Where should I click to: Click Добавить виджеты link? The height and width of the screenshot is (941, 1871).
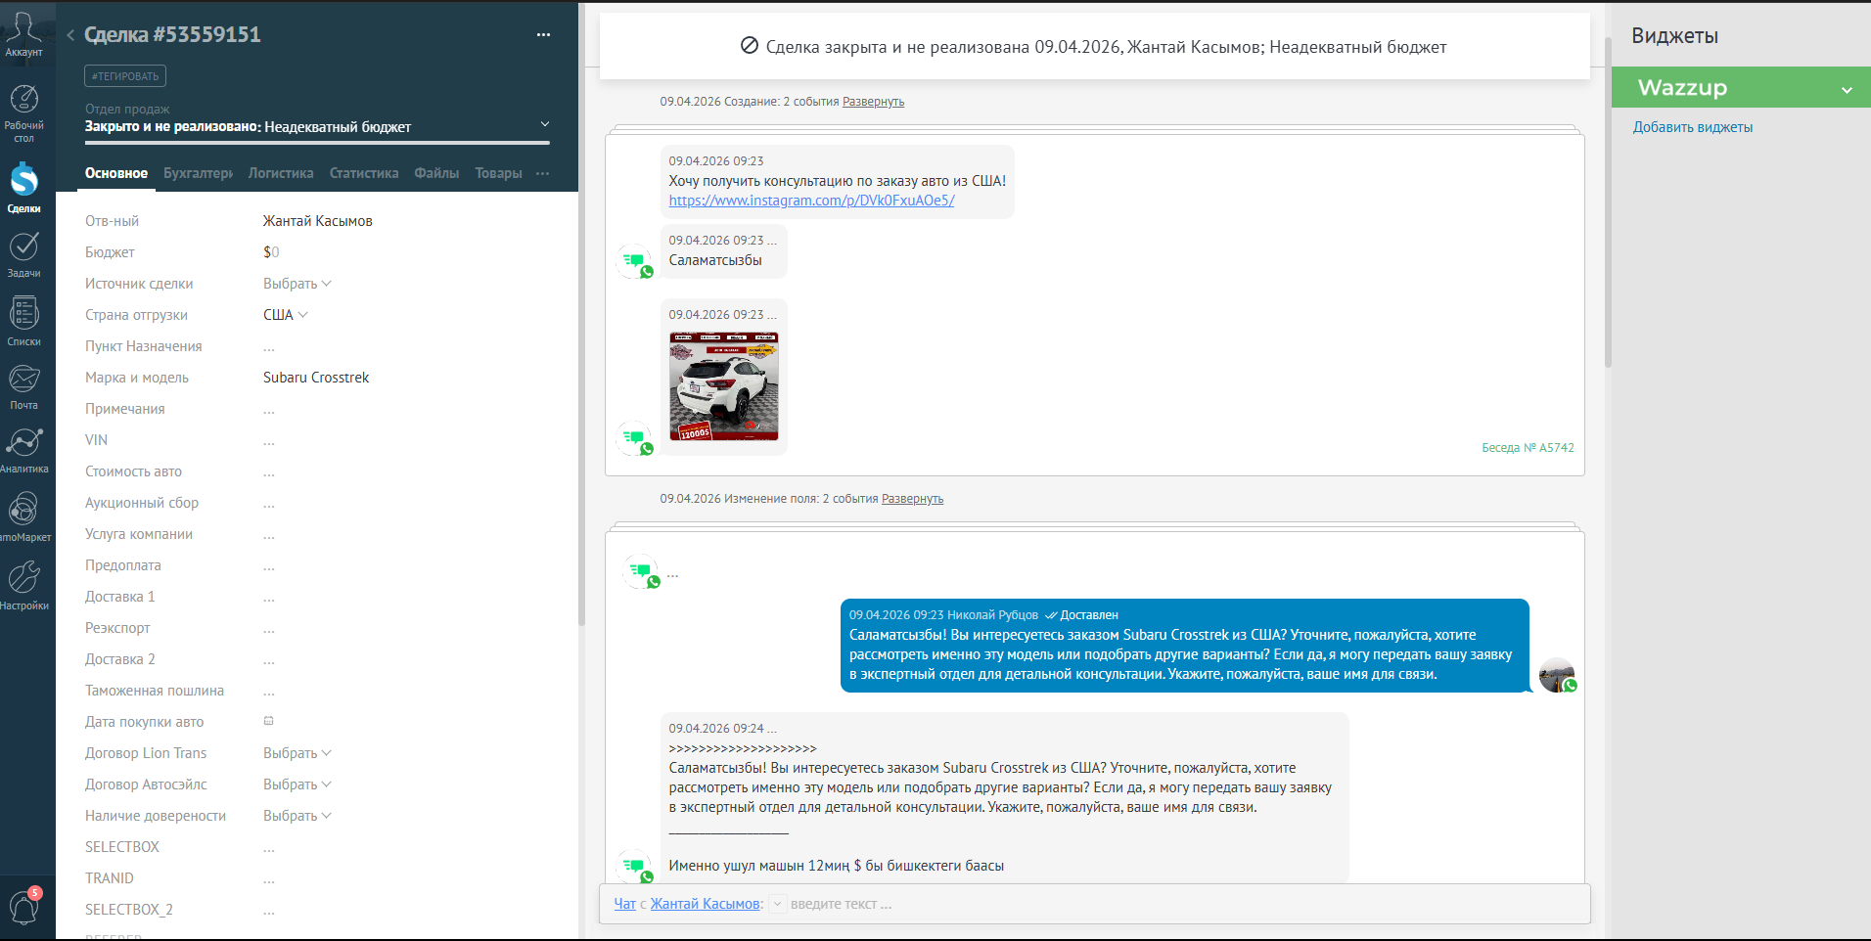1692,127
